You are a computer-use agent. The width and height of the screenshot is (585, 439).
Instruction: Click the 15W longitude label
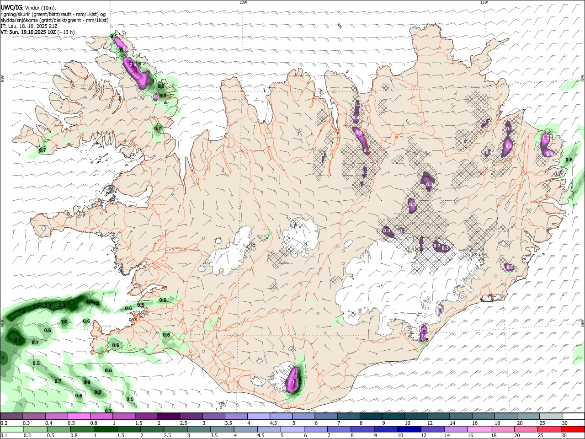(x=484, y=2)
